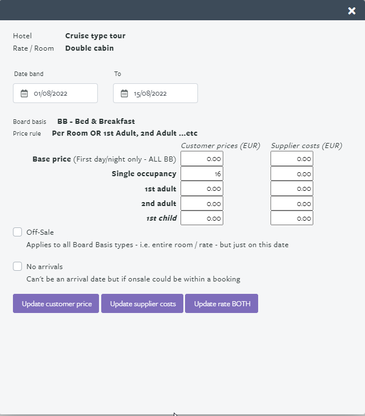Viewport: 365px width, 416px height.
Task: Click Update supplier costs button
Action: [x=142, y=303]
